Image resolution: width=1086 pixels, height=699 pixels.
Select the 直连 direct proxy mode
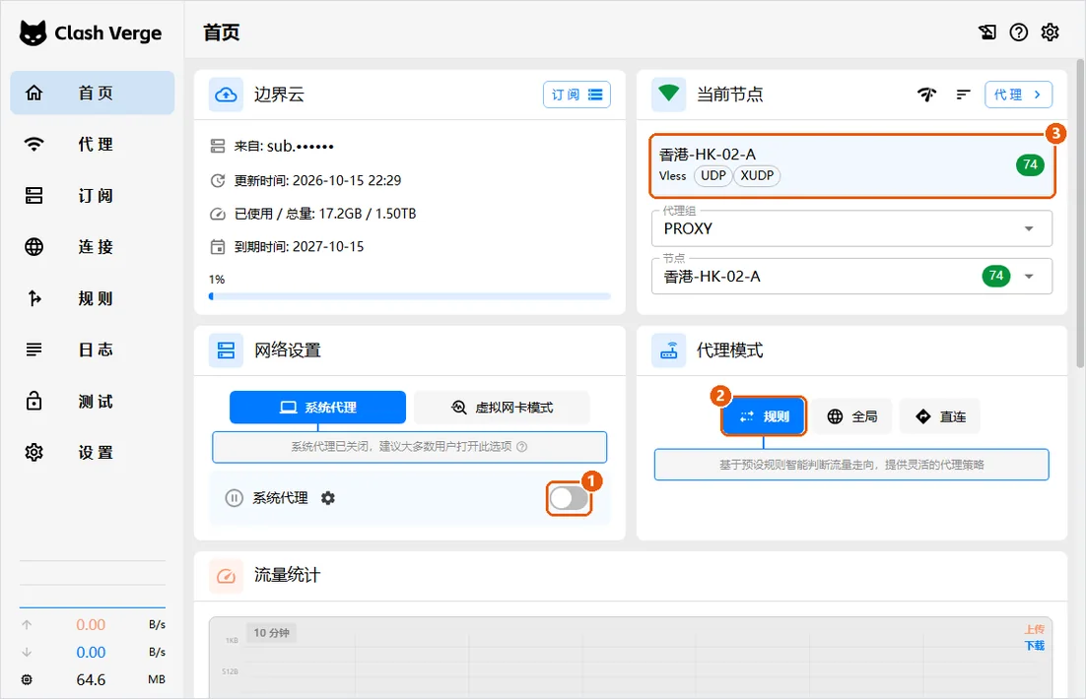click(940, 416)
